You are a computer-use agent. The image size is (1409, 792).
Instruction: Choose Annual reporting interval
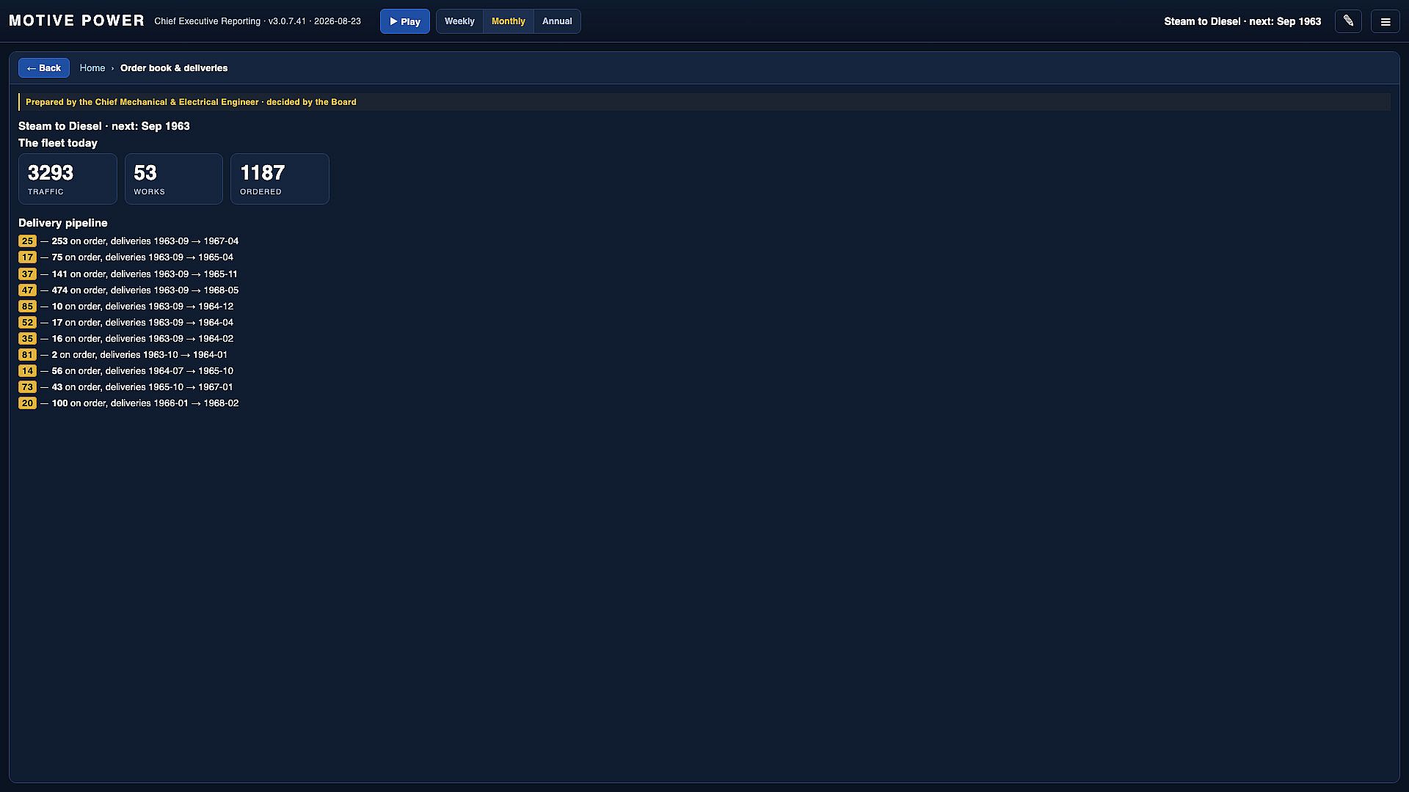(557, 21)
